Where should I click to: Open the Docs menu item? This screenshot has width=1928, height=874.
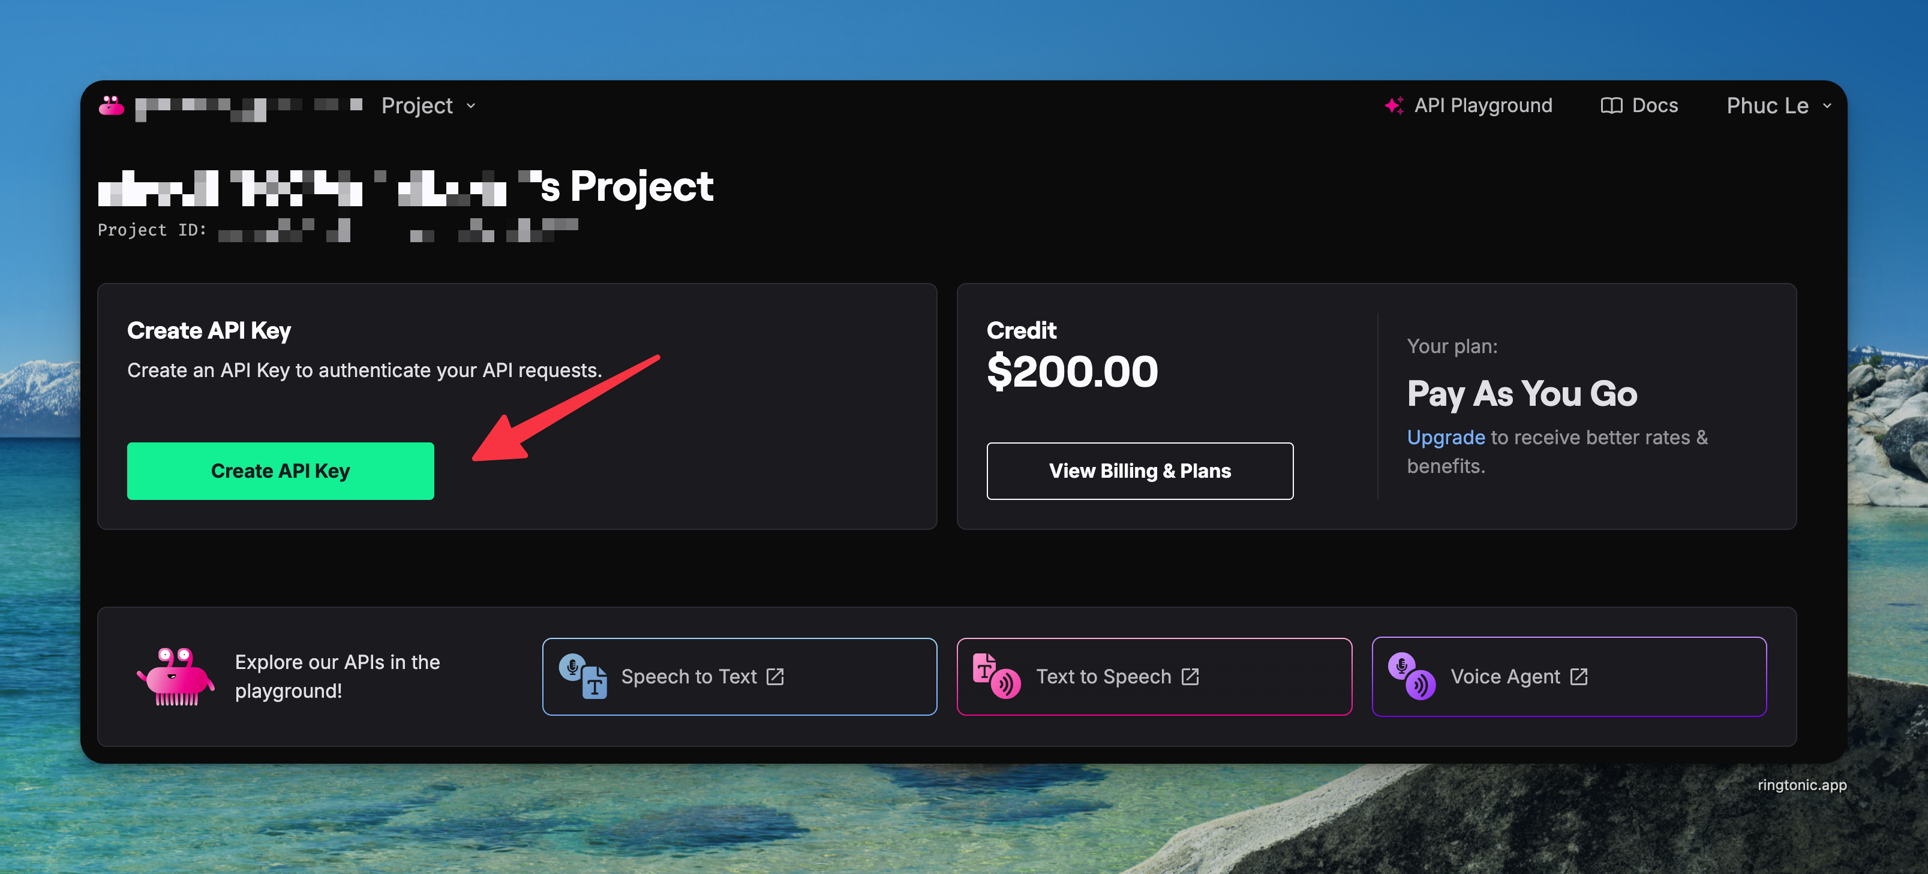point(1655,106)
